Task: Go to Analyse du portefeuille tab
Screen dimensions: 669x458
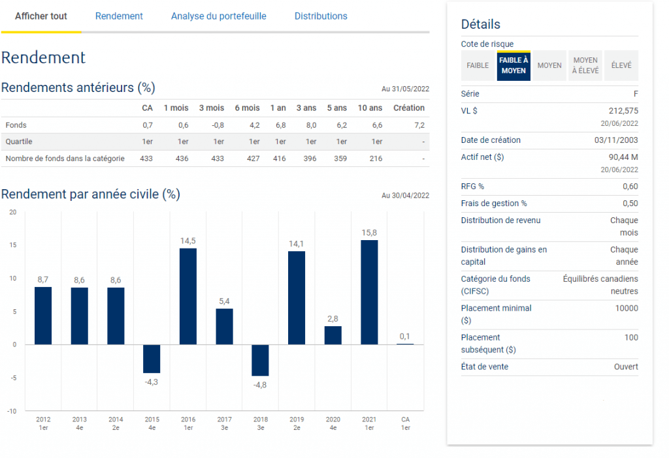Action: coord(218,16)
